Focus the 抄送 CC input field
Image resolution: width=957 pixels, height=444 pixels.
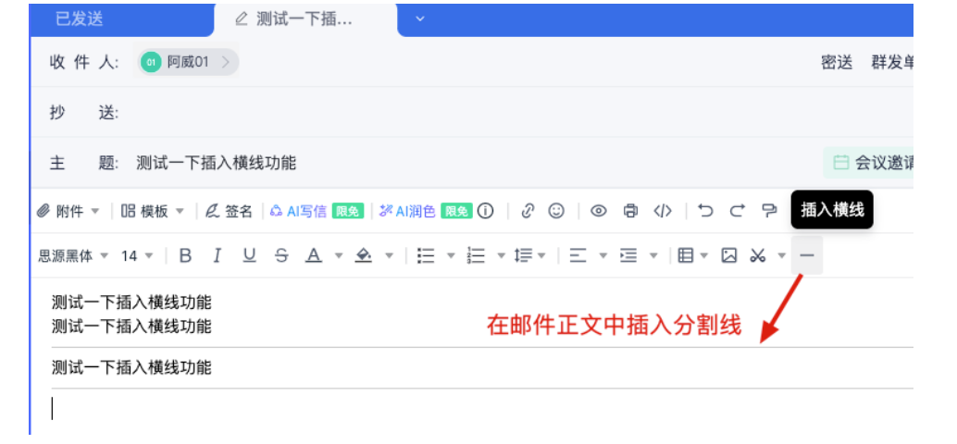click(x=516, y=112)
